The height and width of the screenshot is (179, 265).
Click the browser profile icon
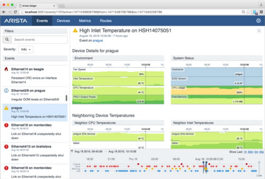(261, 5)
